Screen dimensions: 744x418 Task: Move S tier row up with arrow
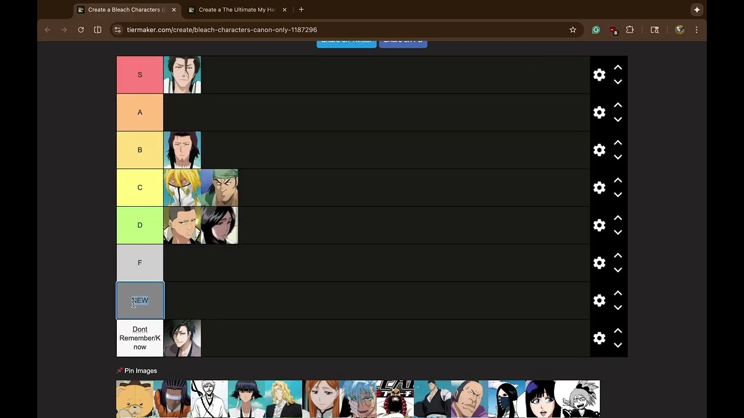(x=618, y=68)
